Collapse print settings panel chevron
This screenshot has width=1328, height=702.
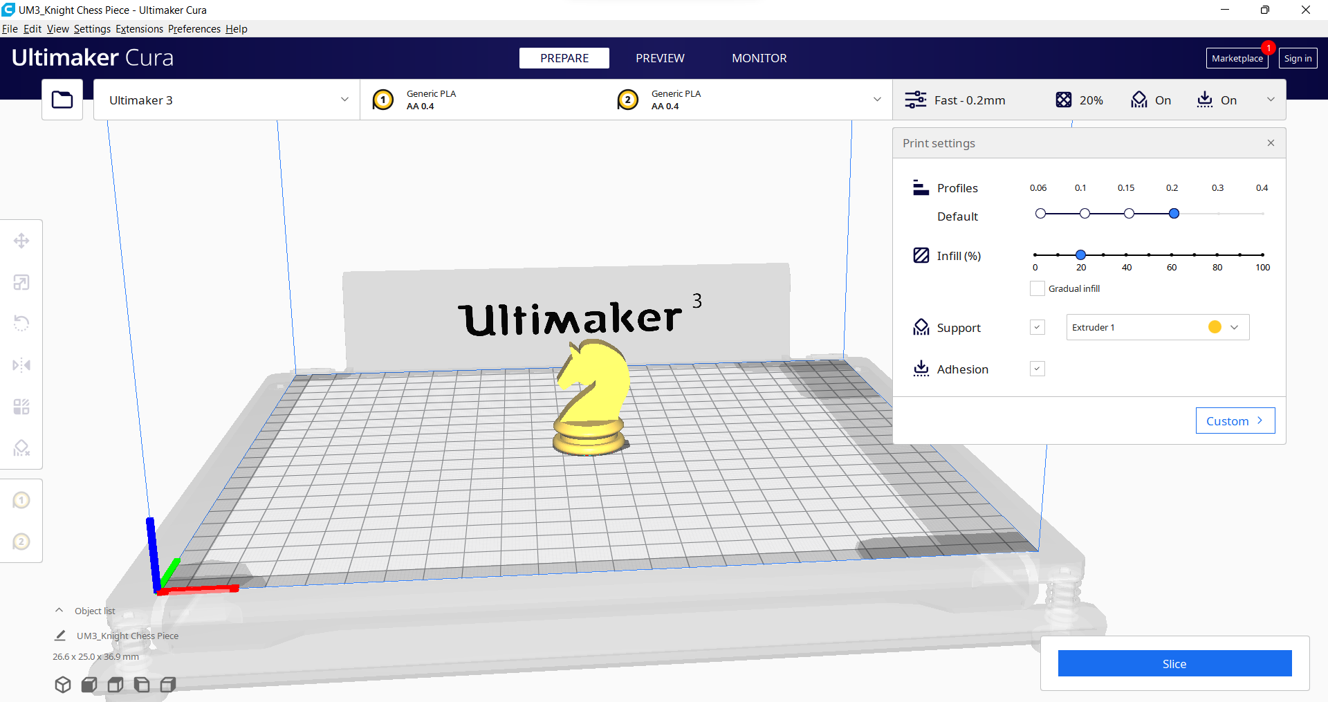pos(1271,100)
